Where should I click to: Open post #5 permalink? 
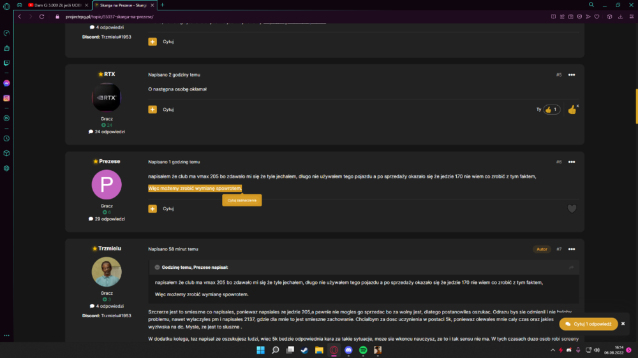[559, 75]
